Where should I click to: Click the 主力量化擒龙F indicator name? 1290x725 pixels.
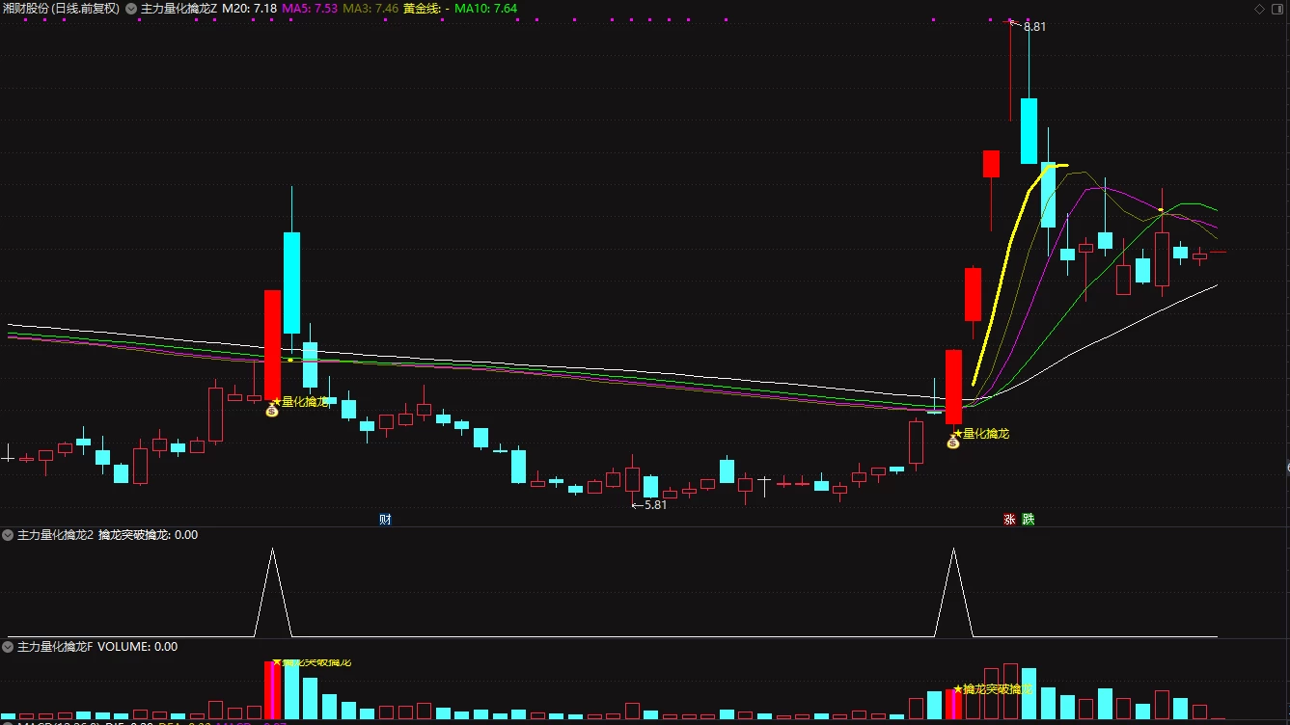point(55,647)
